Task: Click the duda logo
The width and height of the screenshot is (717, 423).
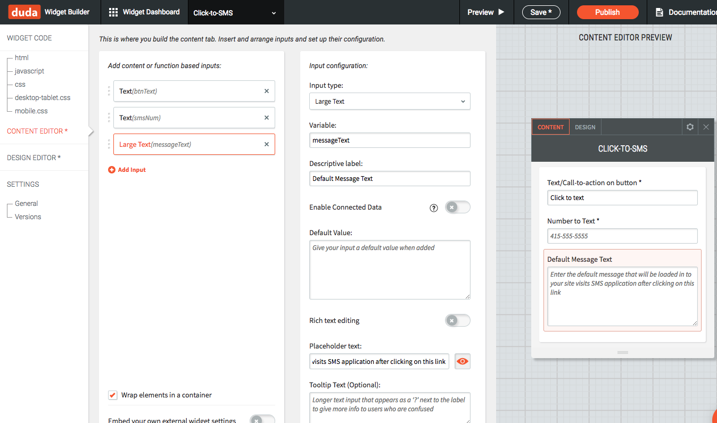Action: point(24,12)
